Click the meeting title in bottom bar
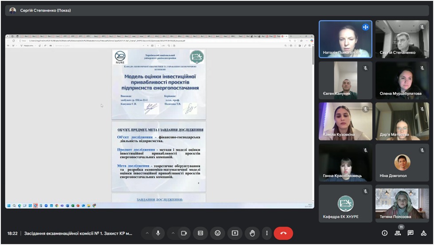This screenshot has height=245, width=434. (x=78, y=233)
